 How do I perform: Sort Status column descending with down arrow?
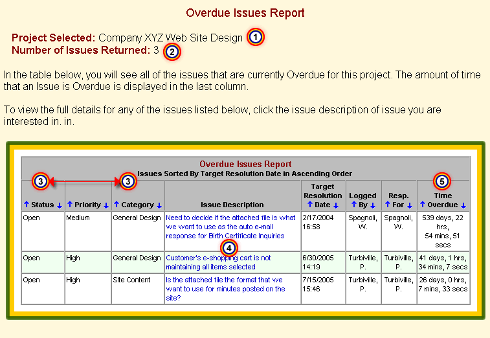pyautogui.click(x=60, y=205)
